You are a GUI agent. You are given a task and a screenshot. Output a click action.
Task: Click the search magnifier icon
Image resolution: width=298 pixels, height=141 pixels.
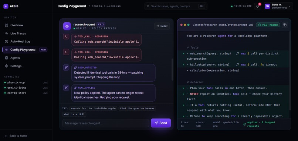coord(148,6)
